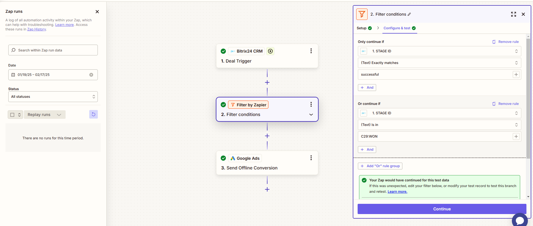
Task: Click the instant trigger bolt icon
Action: [x=270, y=51]
